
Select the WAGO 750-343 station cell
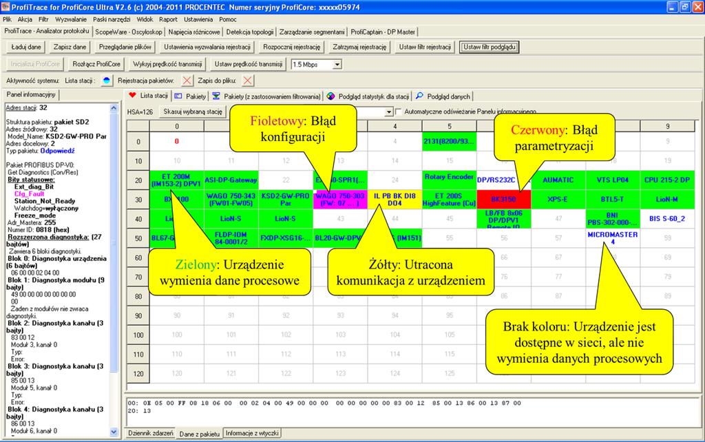coord(231,199)
